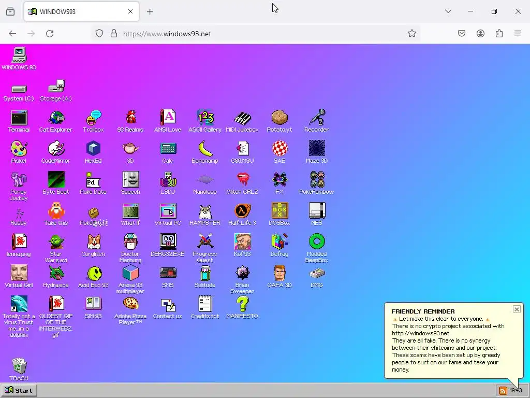Open the Potato.yt icon
The width and height of the screenshot is (530, 398).
click(x=279, y=118)
